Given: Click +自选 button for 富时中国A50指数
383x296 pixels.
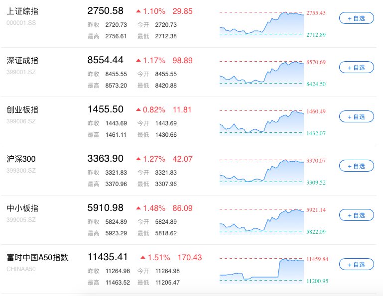Looking at the screenshot, I should click(x=357, y=264).
